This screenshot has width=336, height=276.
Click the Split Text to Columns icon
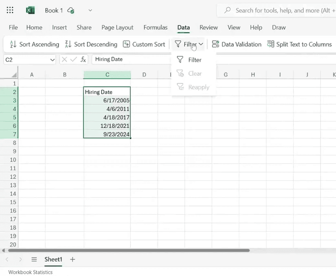tap(270, 44)
